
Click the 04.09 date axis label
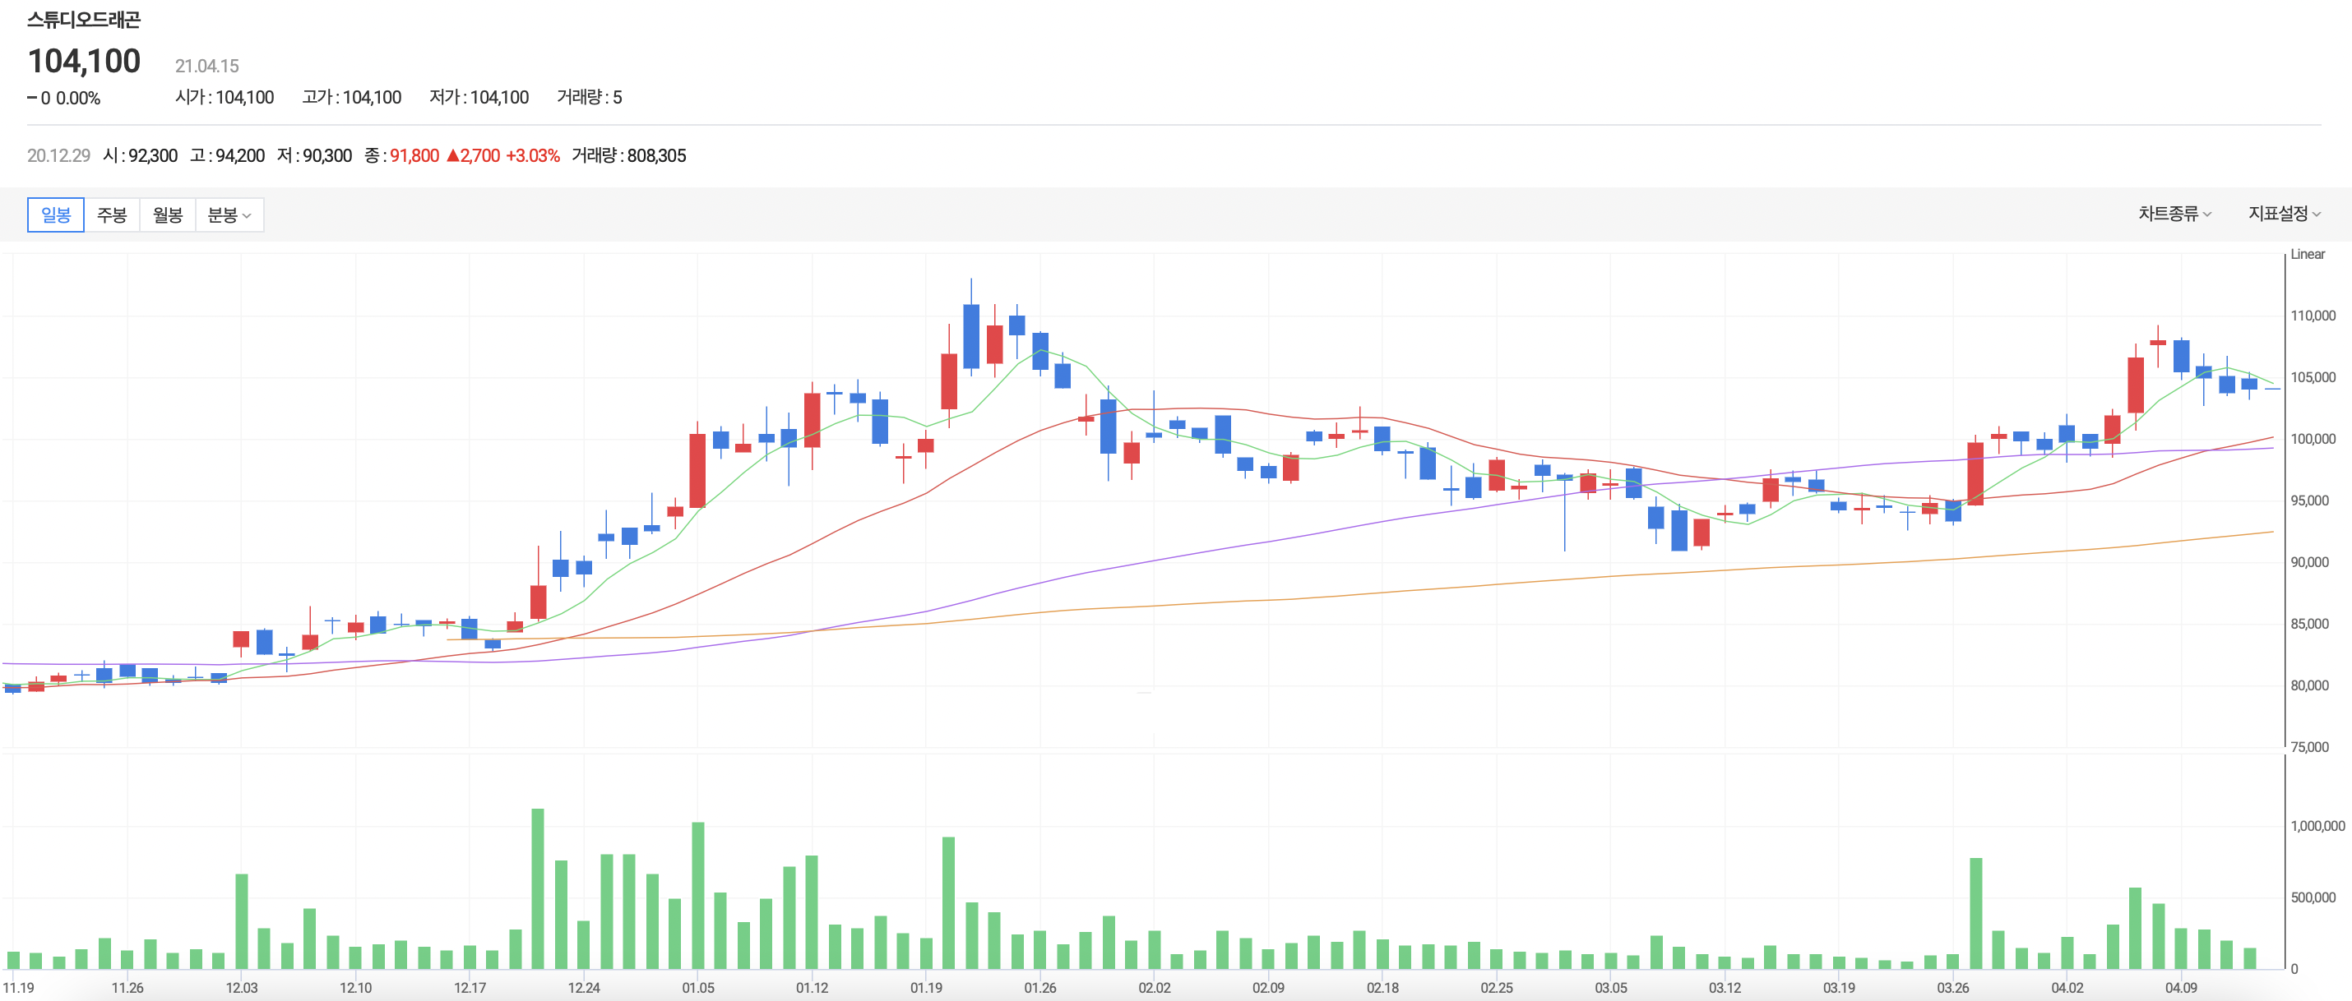[x=2180, y=987]
